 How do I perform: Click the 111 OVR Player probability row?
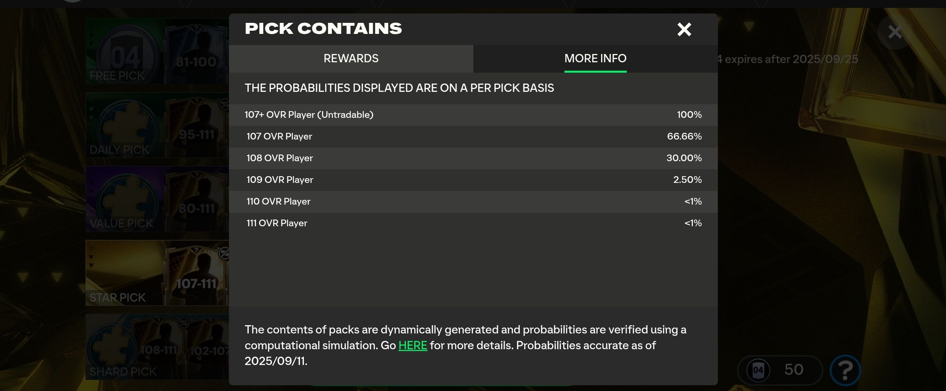pos(473,223)
